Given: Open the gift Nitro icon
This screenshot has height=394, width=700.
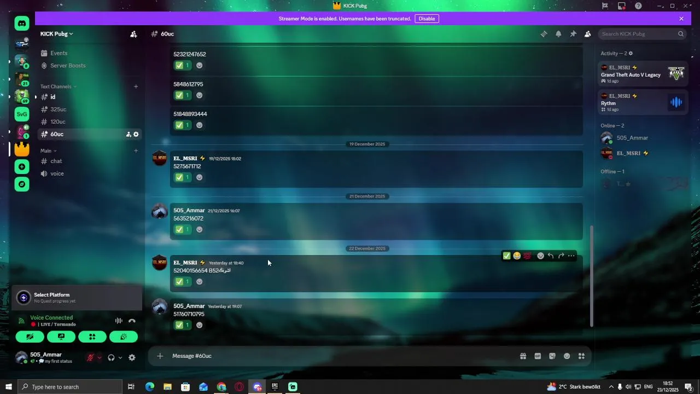Looking at the screenshot, I should [x=523, y=356].
